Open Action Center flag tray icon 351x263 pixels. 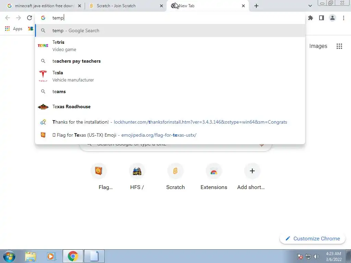click(x=300, y=256)
